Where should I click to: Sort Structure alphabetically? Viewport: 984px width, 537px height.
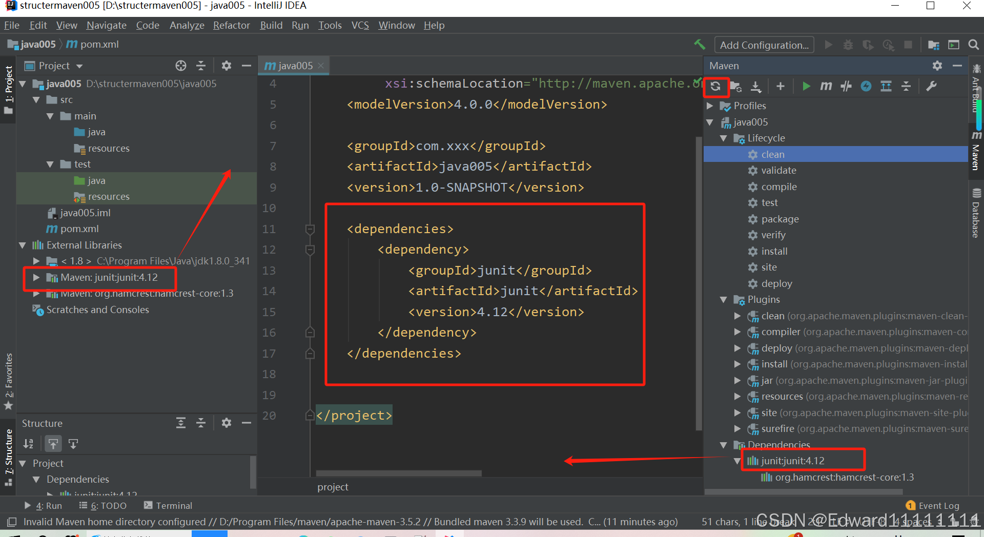coord(28,444)
